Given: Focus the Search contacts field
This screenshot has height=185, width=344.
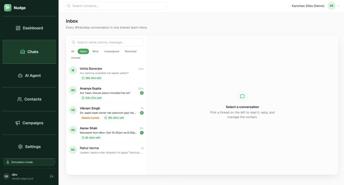Looking at the screenshot, I should point(115,6).
